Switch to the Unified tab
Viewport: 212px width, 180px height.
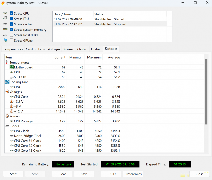pyautogui.click(x=96, y=49)
